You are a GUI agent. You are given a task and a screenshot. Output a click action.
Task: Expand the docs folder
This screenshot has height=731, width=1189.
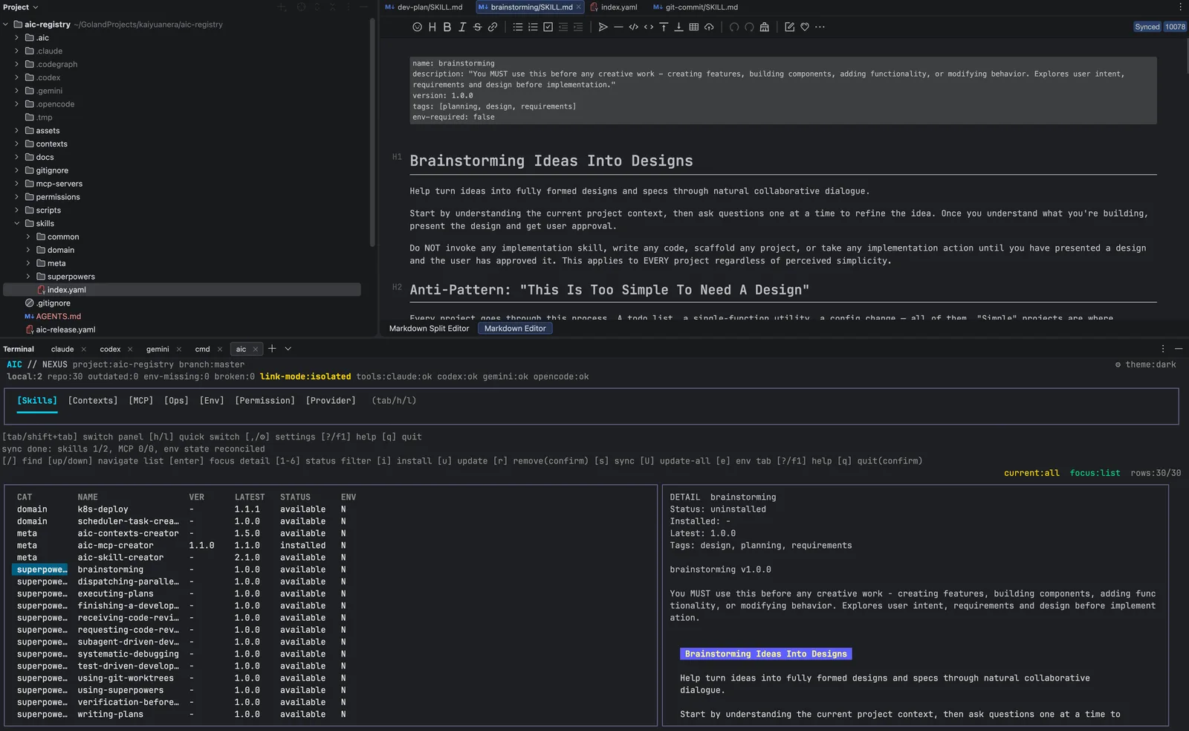[x=17, y=158]
